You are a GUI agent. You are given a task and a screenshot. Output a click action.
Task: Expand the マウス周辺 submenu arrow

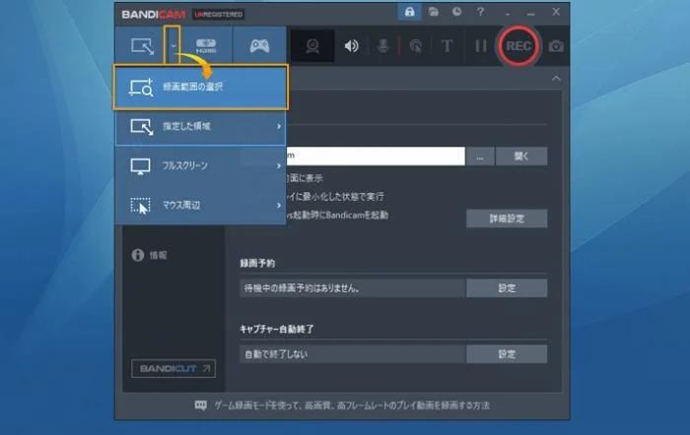tap(279, 205)
